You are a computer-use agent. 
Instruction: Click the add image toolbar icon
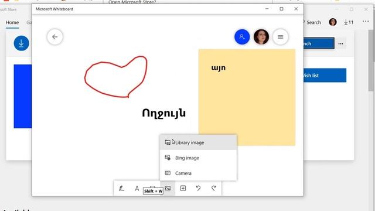coord(168,188)
